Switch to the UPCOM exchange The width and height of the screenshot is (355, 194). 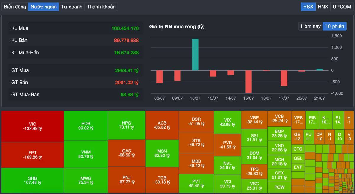342,7
